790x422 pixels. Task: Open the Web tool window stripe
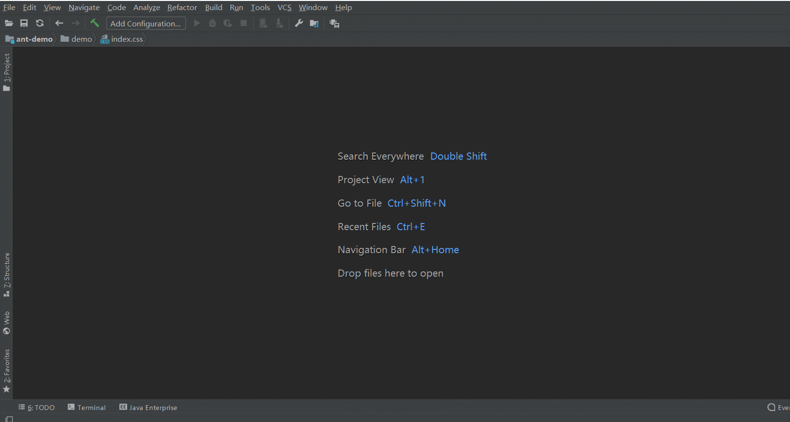coord(6,323)
